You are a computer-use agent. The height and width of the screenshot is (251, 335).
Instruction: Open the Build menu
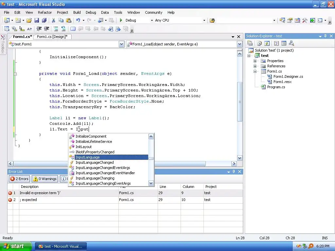(x=77, y=12)
